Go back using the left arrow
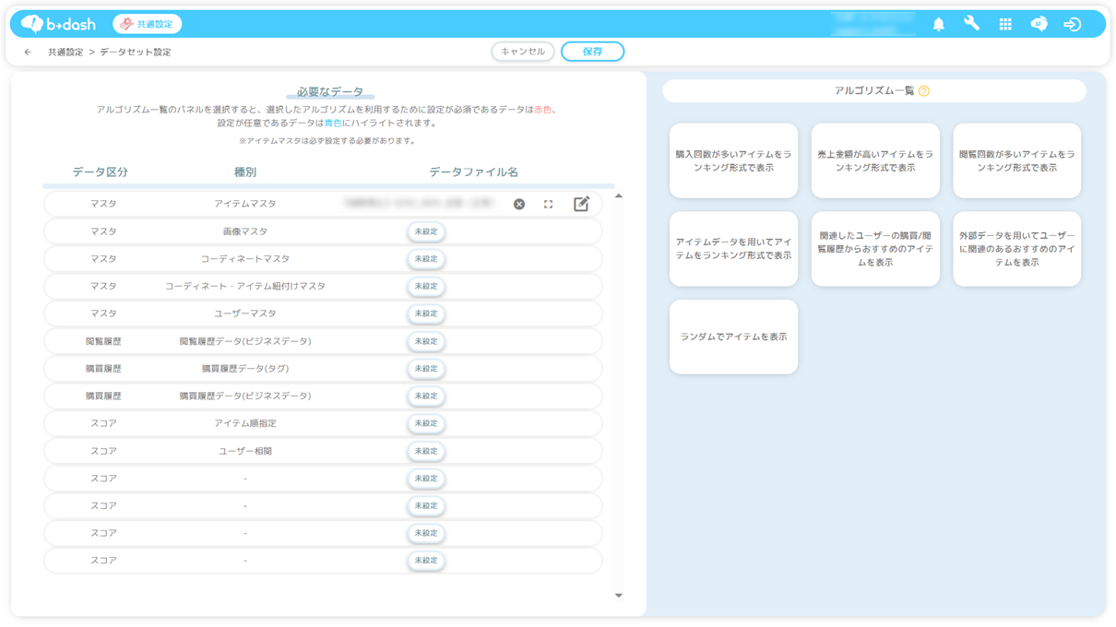 (28, 53)
